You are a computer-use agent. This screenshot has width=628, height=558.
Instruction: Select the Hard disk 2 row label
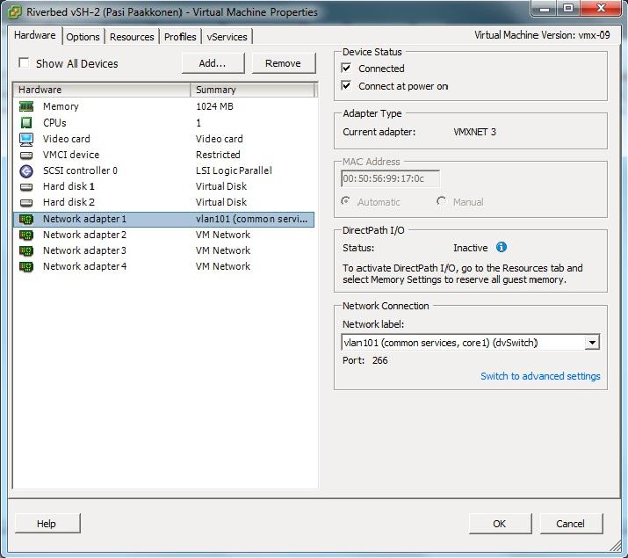click(69, 202)
